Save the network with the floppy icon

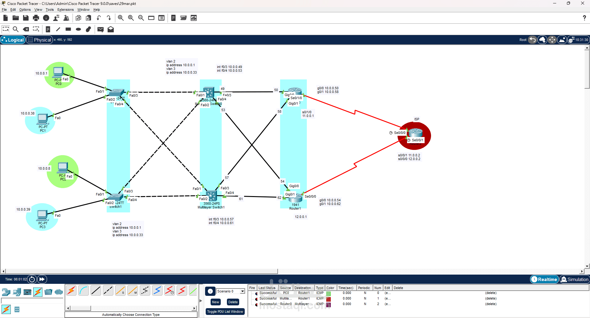point(26,18)
